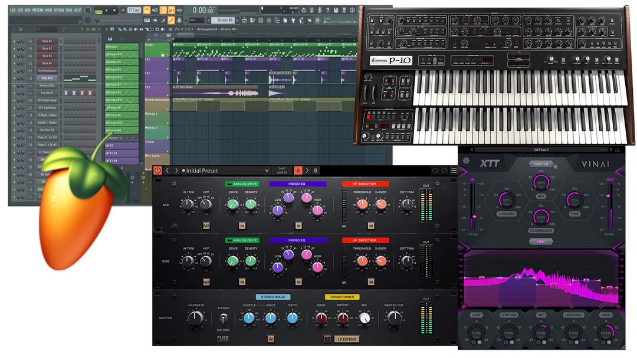Click the undo arrow in plugin header
Viewport: 637px width, 358px height.
click(435, 171)
